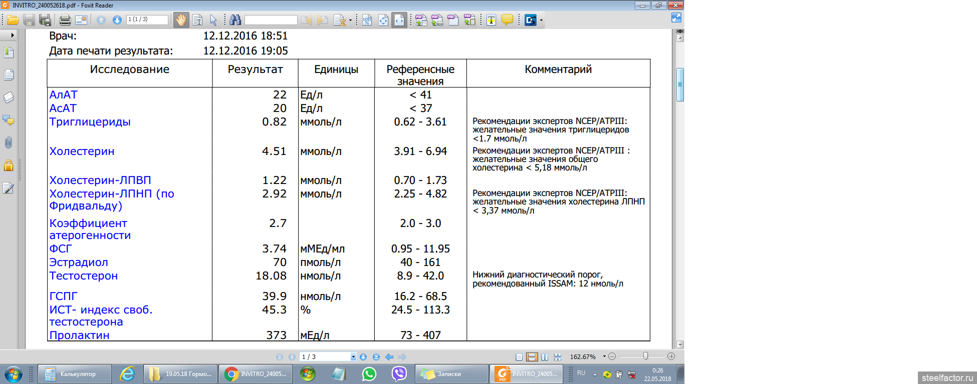Viewport: 977px width, 384px height.
Task: Switch to single page layout
Action: [x=519, y=357]
